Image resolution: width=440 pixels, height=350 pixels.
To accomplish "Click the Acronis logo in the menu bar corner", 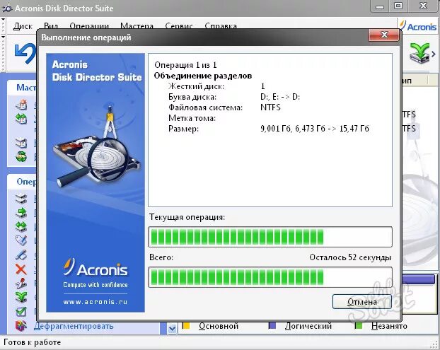I will [x=418, y=26].
